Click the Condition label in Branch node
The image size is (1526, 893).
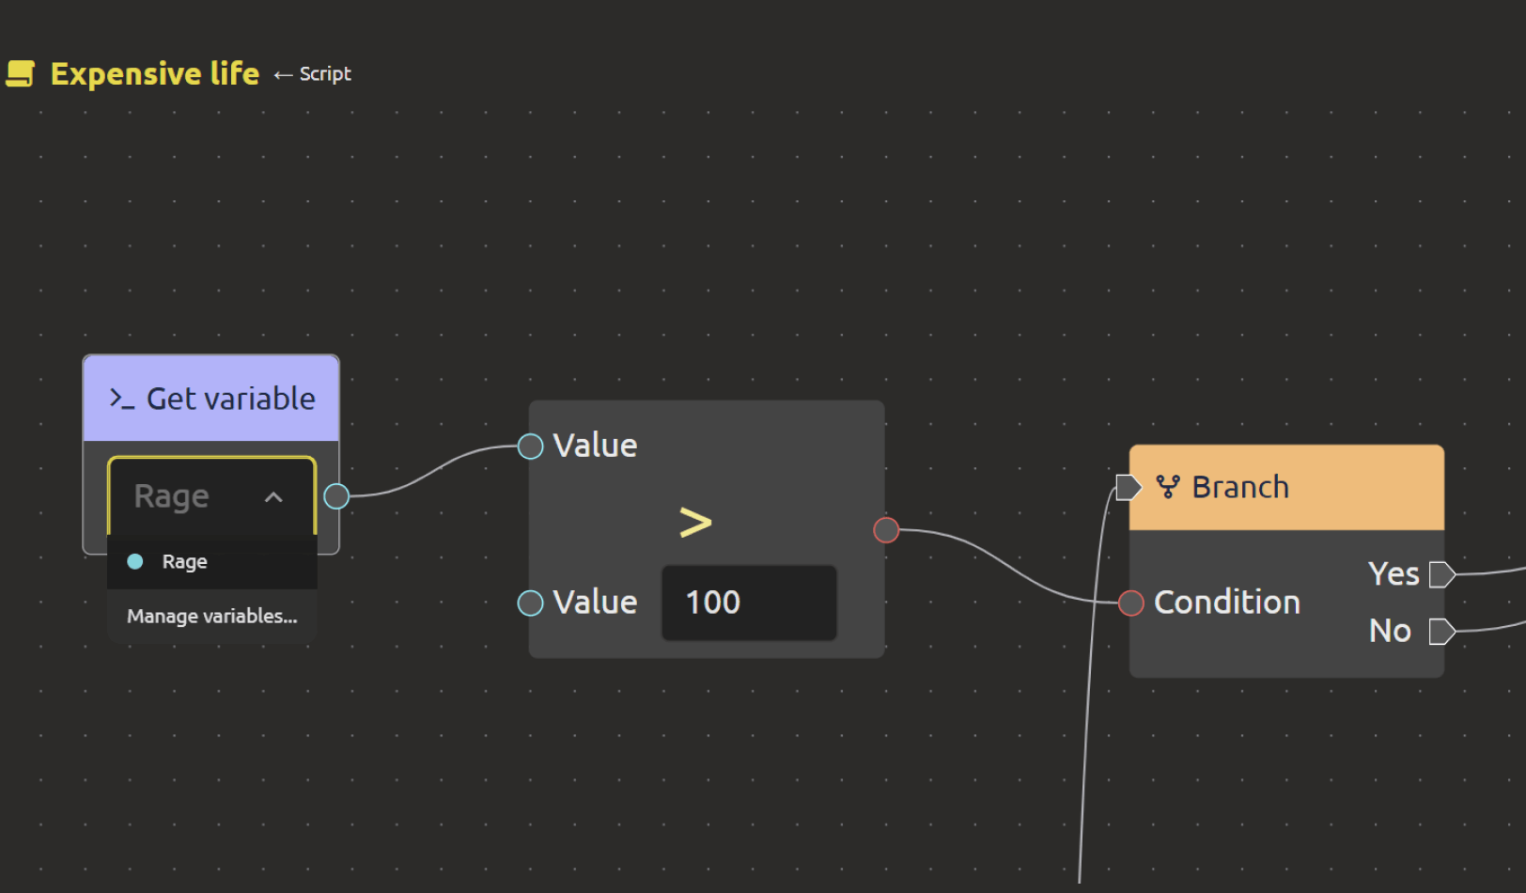click(1227, 603)
